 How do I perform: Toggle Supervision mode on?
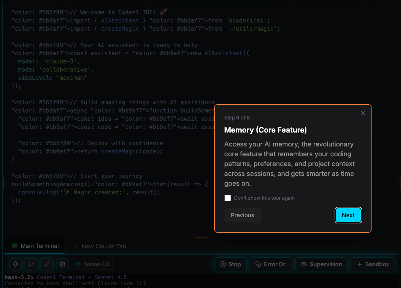321,264
